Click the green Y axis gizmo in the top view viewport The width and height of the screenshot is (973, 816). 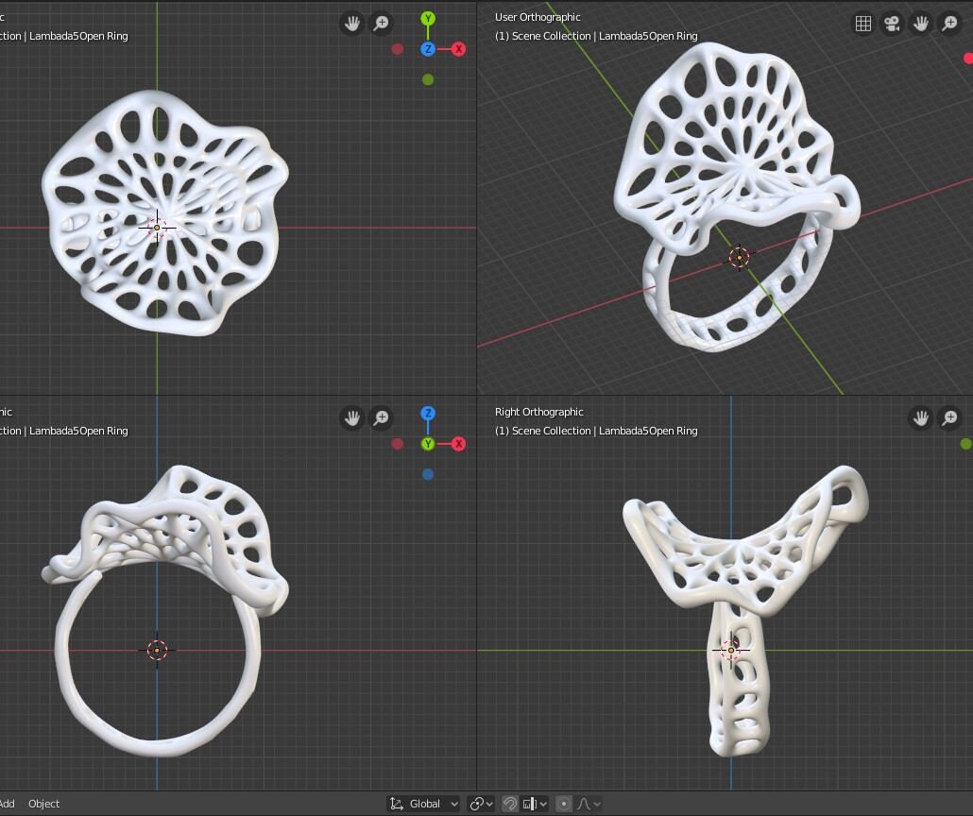point(428,19)
